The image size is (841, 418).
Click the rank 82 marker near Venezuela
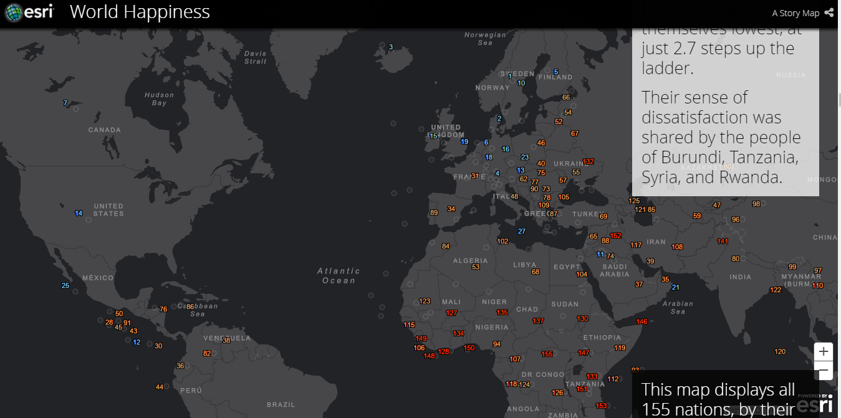[207, 353]
